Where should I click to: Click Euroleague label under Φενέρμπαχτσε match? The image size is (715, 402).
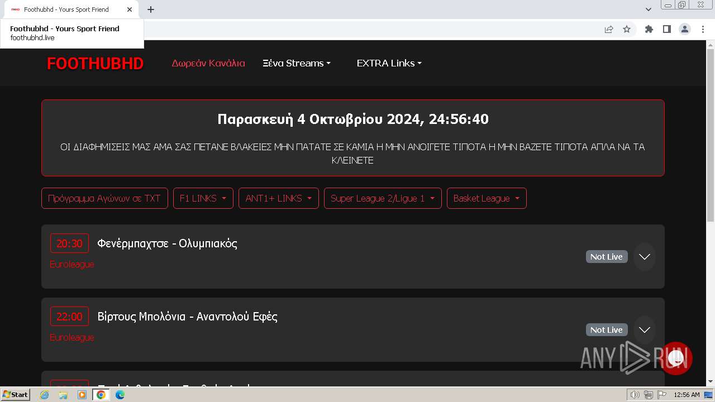(x=72, y=264)
